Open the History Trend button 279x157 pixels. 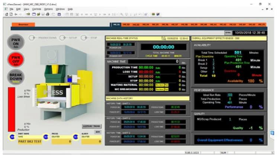point(92,126)
